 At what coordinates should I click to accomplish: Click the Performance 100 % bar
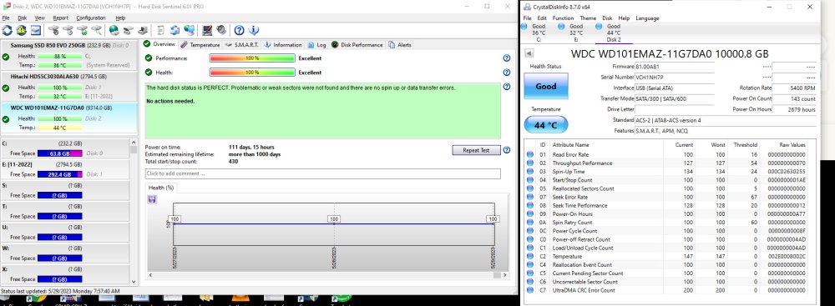[252, 58]
